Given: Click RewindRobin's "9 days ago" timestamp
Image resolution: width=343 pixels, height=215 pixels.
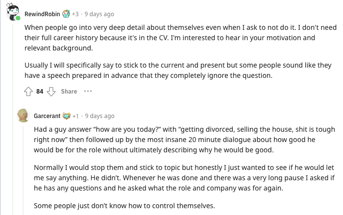Looking at the screenshot, I should [x=99, y=14].
